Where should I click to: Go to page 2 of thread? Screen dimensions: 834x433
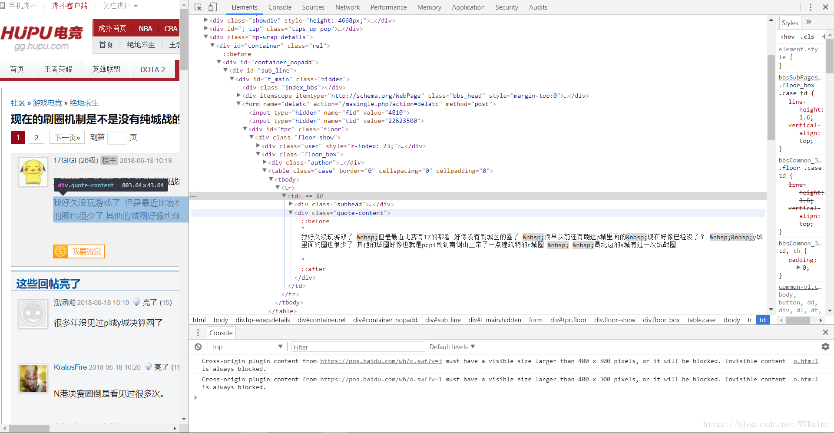tap(36, 137)
